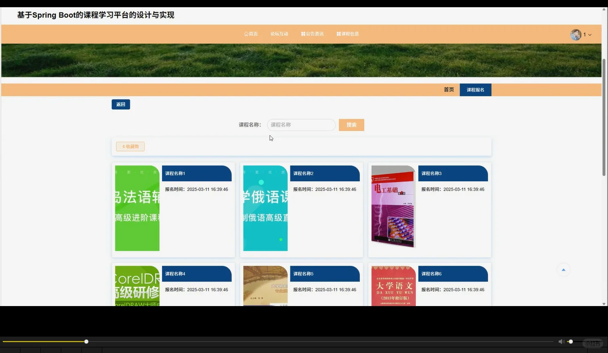Click the grid icon beside 公告资讯
Image resolution: width=608 pixels, height=353 pixels.
303,34
